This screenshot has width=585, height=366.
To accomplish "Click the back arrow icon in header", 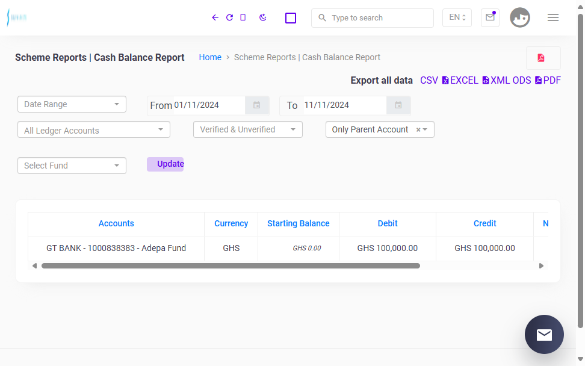I will click(215, 17).
